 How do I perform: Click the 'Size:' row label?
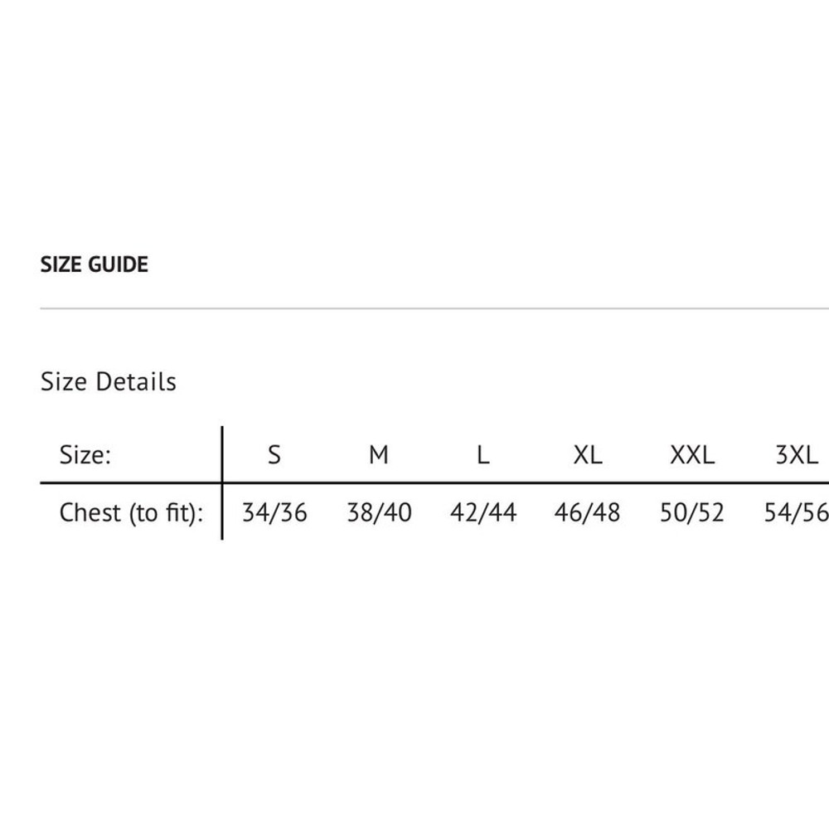coord(85,455)
